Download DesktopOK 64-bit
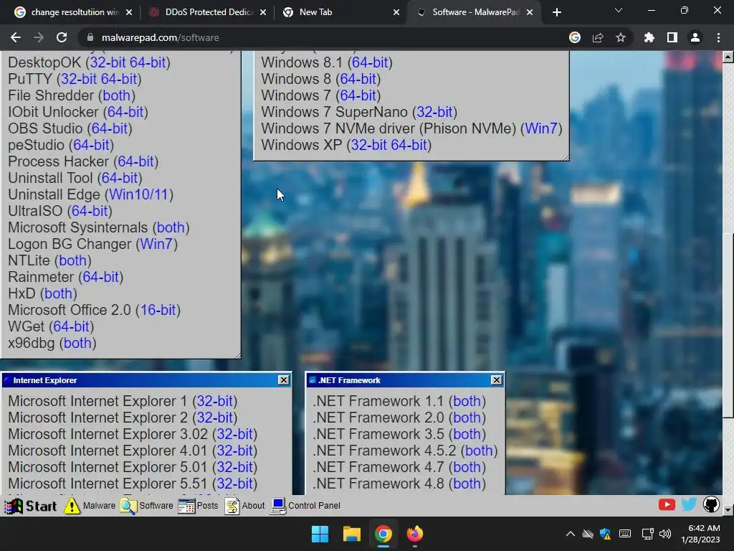 [x=148, y=62]
